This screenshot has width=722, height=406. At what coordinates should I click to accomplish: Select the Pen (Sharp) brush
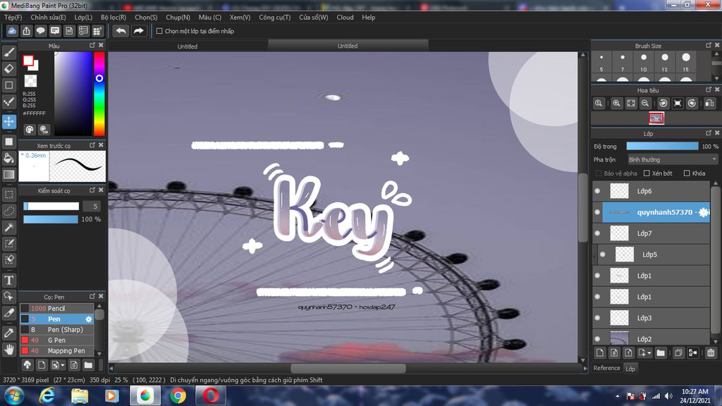[x=56, y=330]
